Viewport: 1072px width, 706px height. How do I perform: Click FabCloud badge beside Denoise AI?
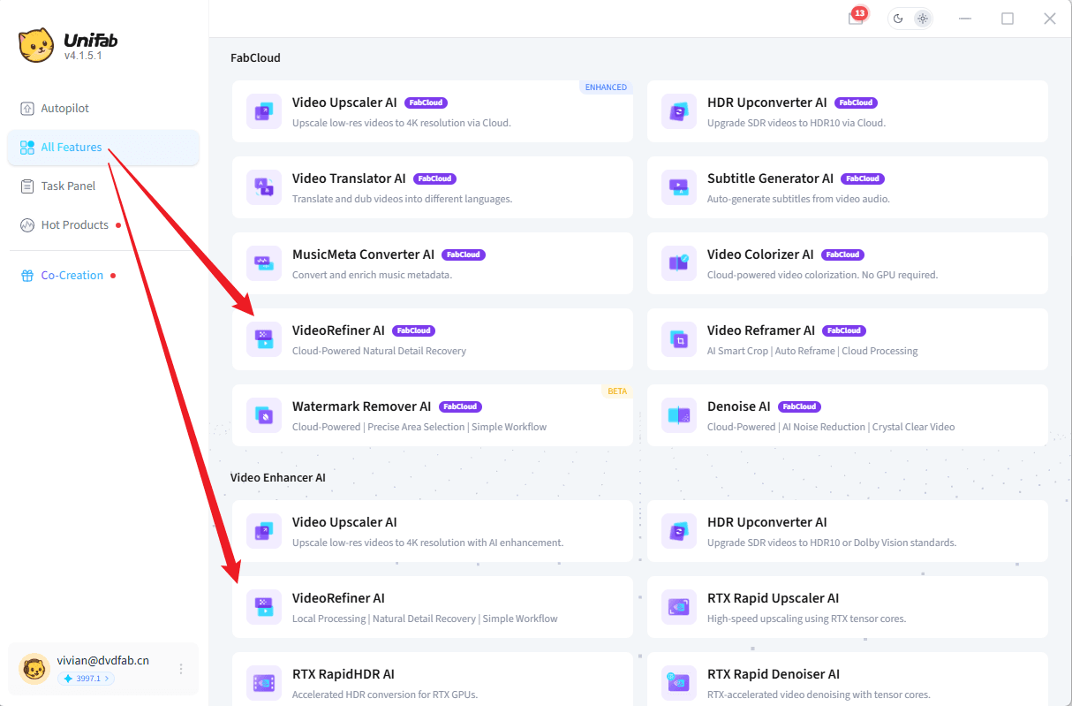pyautogui.click(x=799, y=406)
